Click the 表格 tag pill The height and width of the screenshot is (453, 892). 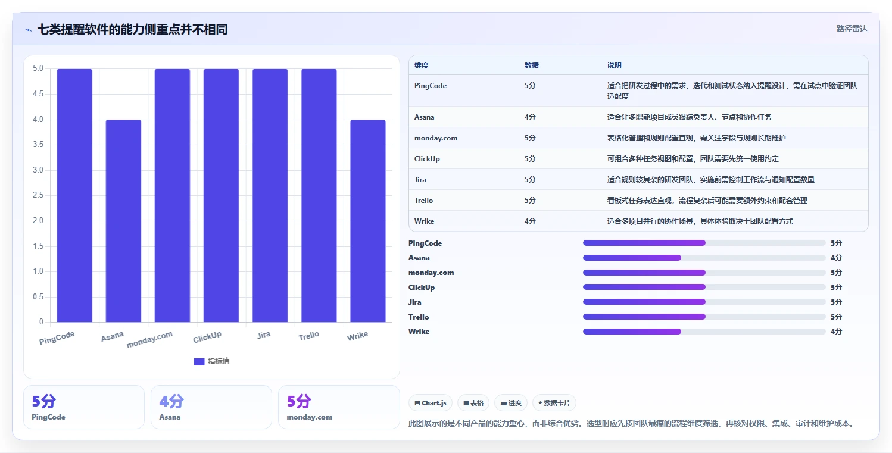pos(473,403)
